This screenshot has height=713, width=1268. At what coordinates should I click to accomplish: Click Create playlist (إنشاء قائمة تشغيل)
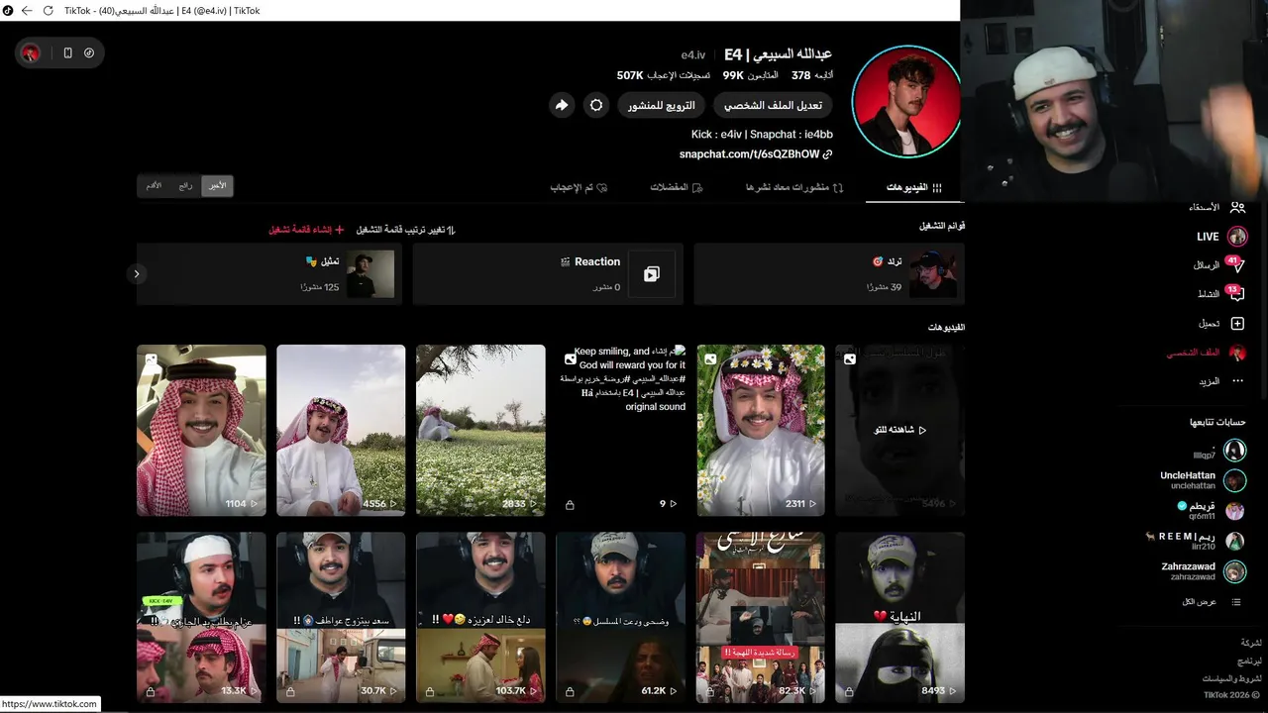(306, 230)
